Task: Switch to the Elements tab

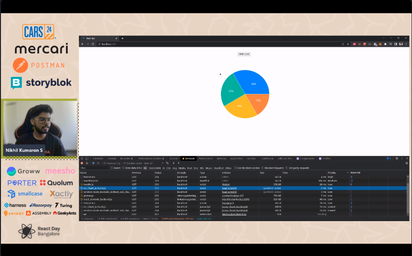Action: [98, 158]
